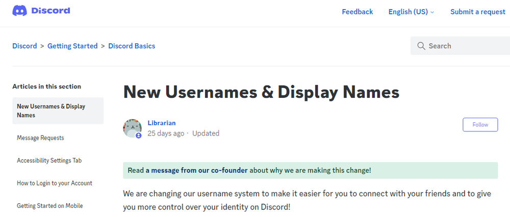Click the Discord logo icon
The width and height of the screenshot is (510, 217).
pos(19,11)
